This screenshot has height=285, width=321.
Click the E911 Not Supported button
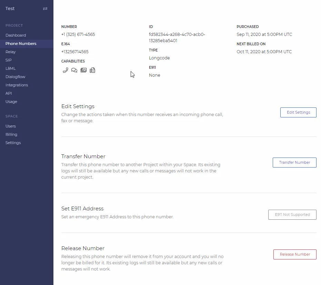292,215
